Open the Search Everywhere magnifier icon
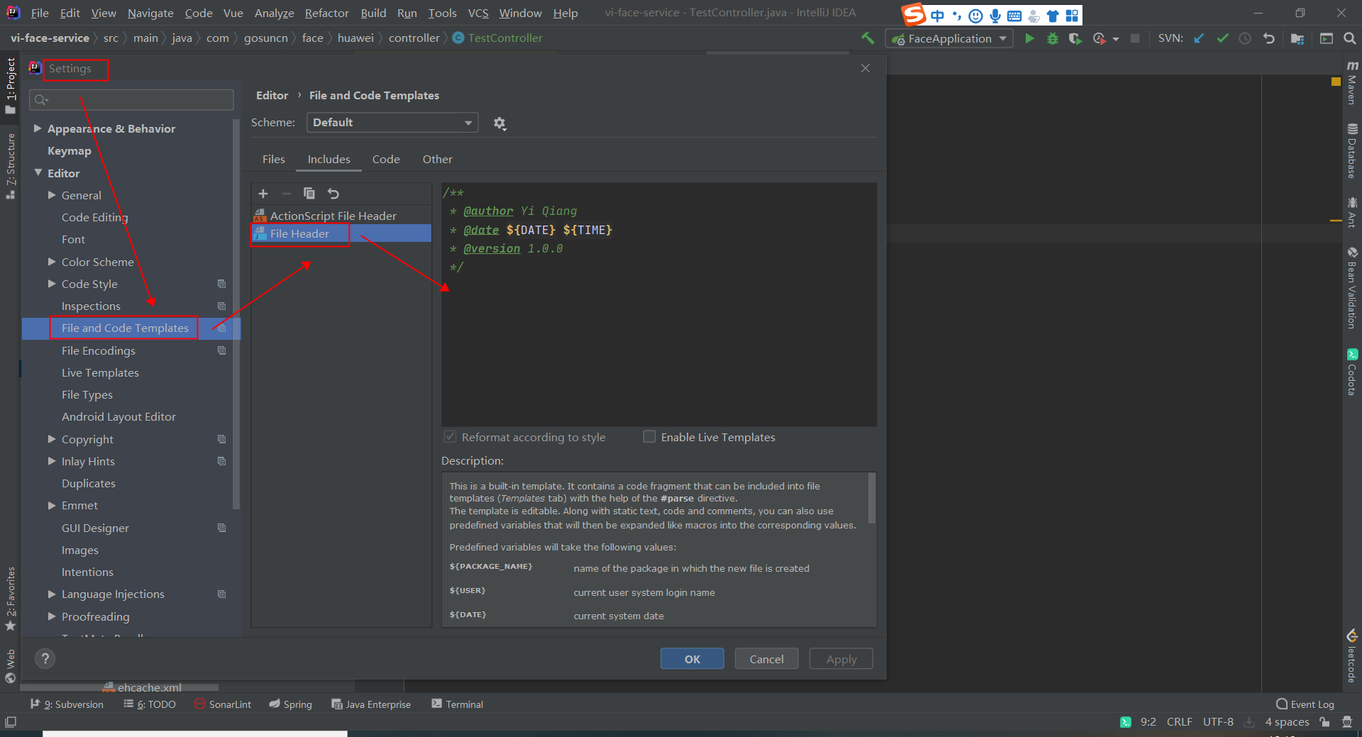 tap(1350, 38)
